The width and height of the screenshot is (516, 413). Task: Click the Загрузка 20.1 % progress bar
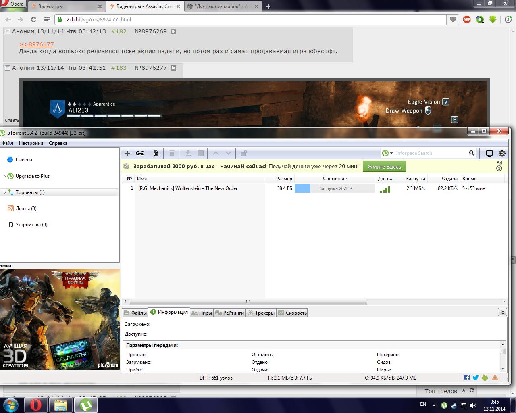coord(335,188)
